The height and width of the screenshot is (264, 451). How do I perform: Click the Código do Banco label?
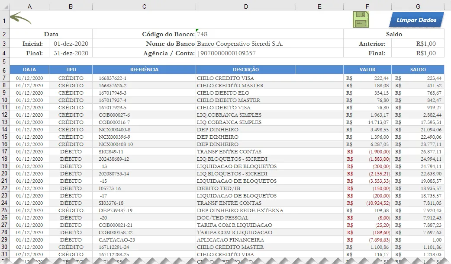[168, 34]
